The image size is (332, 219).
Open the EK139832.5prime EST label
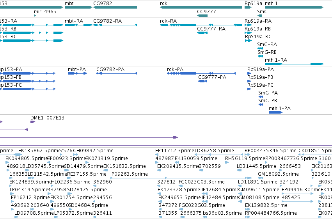pos(266,206)
